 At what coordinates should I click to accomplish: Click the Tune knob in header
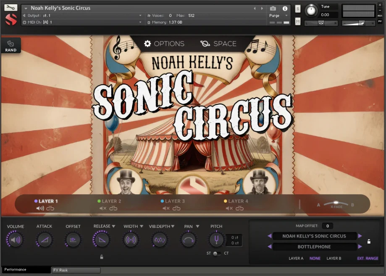tap(311, 11)
